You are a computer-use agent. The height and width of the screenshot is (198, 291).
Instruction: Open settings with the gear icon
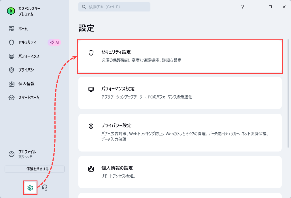coord(30,188)
